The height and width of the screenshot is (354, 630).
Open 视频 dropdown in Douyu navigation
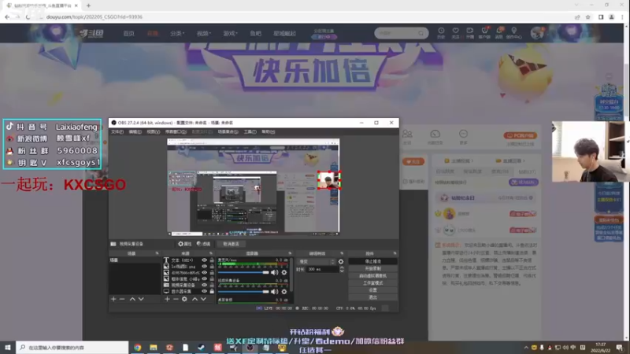point(204,34)
